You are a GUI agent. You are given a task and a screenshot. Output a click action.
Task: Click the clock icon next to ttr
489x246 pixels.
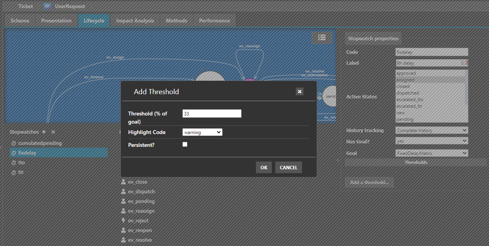tap(14, 172)
